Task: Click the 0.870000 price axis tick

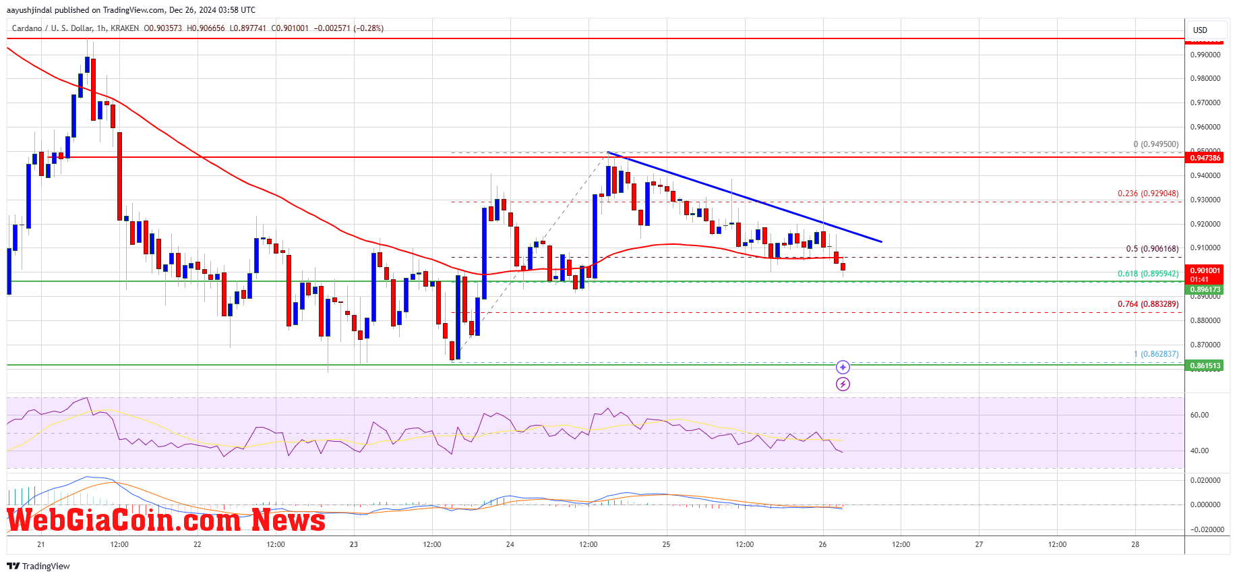Action: point(1205,345)
